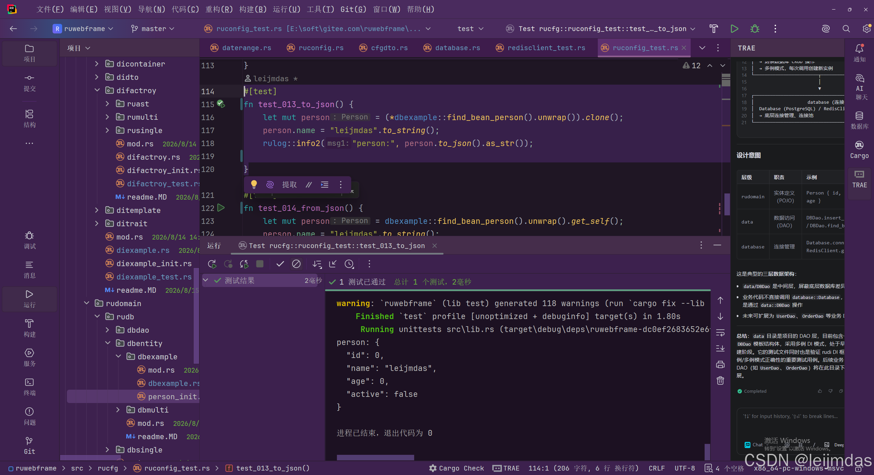Image resolution: width=874 pixels, height=475 pixels.
Task: Expand the dbmulti folder
Action: (x=118, y=410)
